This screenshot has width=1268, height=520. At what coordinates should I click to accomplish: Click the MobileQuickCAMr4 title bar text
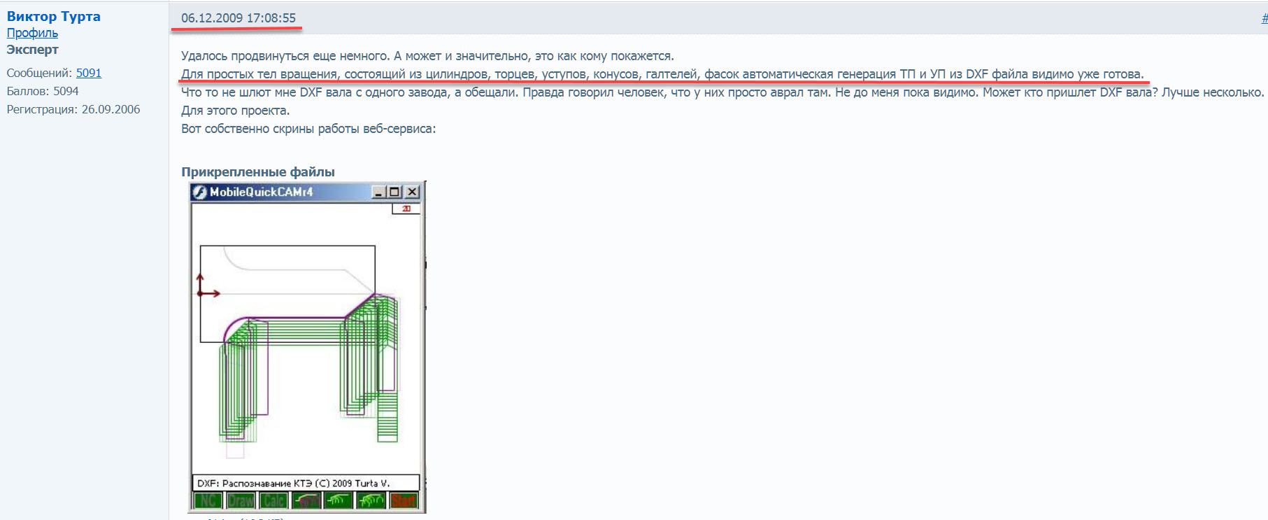tap(261, 192)
